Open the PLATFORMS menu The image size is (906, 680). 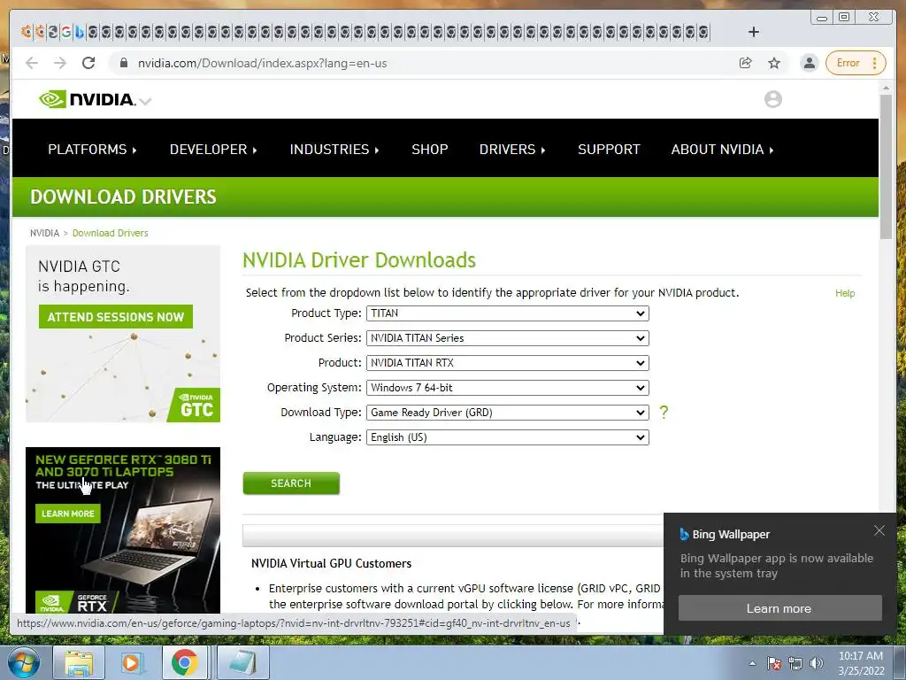92,149
